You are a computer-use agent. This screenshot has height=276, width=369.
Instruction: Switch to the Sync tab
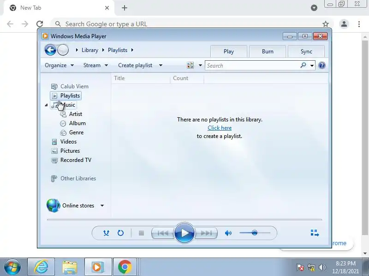(x=306, y=52)
